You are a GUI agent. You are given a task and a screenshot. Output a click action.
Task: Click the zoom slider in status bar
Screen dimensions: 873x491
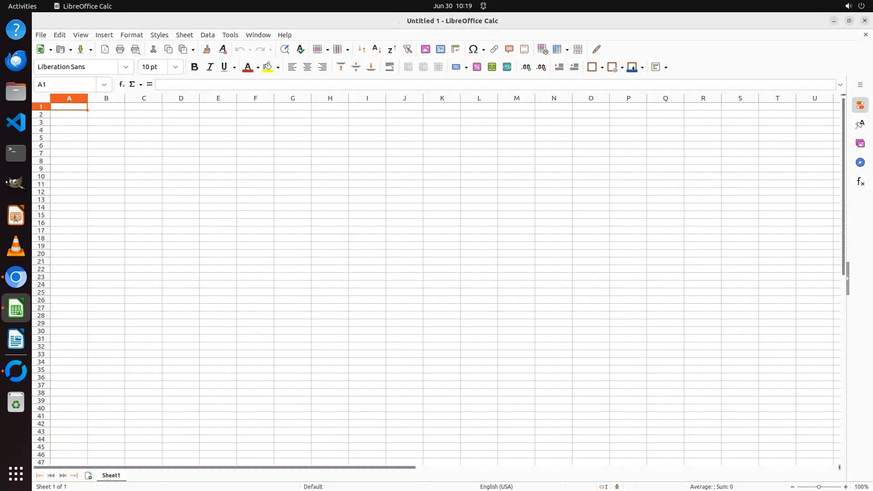818,487
